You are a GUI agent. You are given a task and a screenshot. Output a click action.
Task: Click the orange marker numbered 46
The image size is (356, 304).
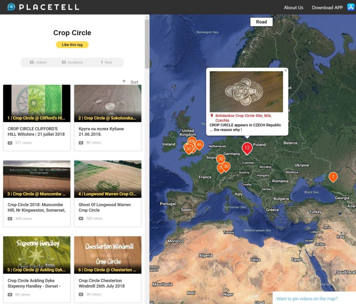[x=199, y=145]
